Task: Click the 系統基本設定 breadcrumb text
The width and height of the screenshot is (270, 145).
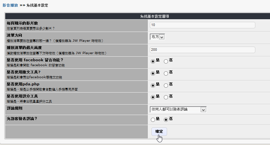Action: click(x=37, y=6)
